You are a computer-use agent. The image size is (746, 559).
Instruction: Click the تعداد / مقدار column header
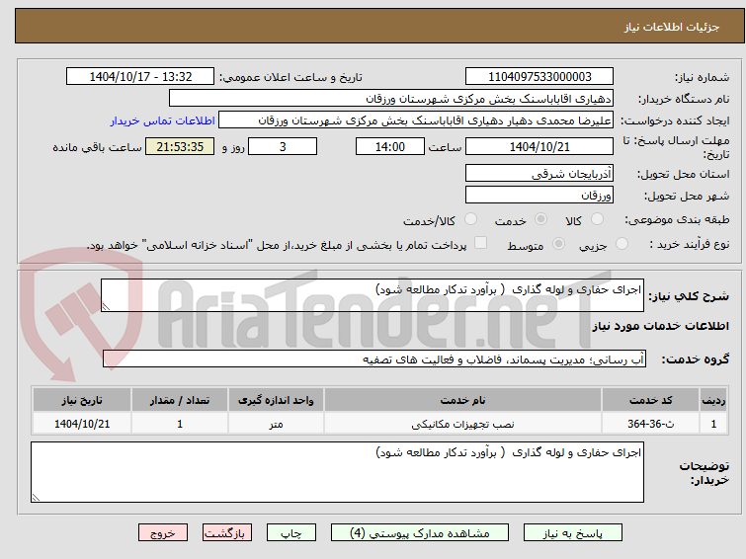[180, 400]
